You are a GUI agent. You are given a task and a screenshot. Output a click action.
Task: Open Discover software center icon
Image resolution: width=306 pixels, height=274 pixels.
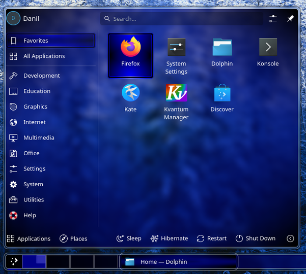[222, 92]
